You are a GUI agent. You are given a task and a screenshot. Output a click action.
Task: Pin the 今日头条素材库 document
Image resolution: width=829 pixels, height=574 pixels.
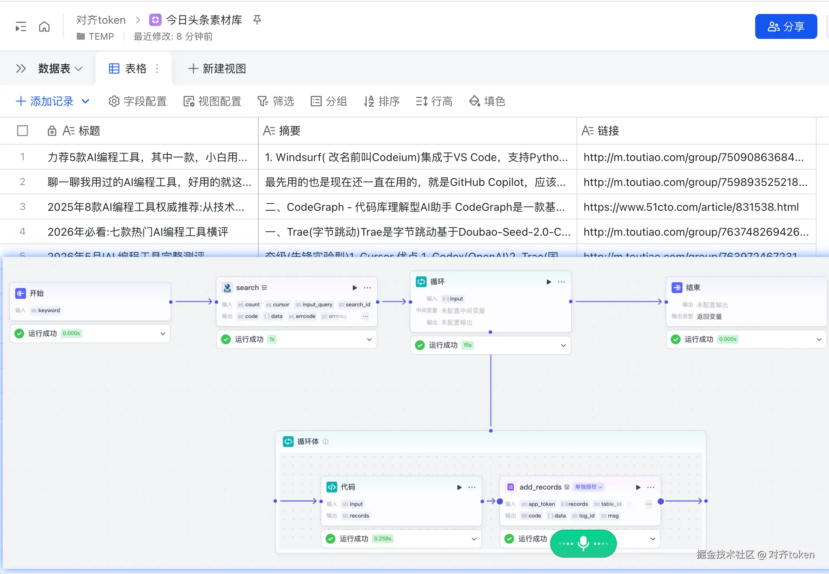click(x=257, y=19)
